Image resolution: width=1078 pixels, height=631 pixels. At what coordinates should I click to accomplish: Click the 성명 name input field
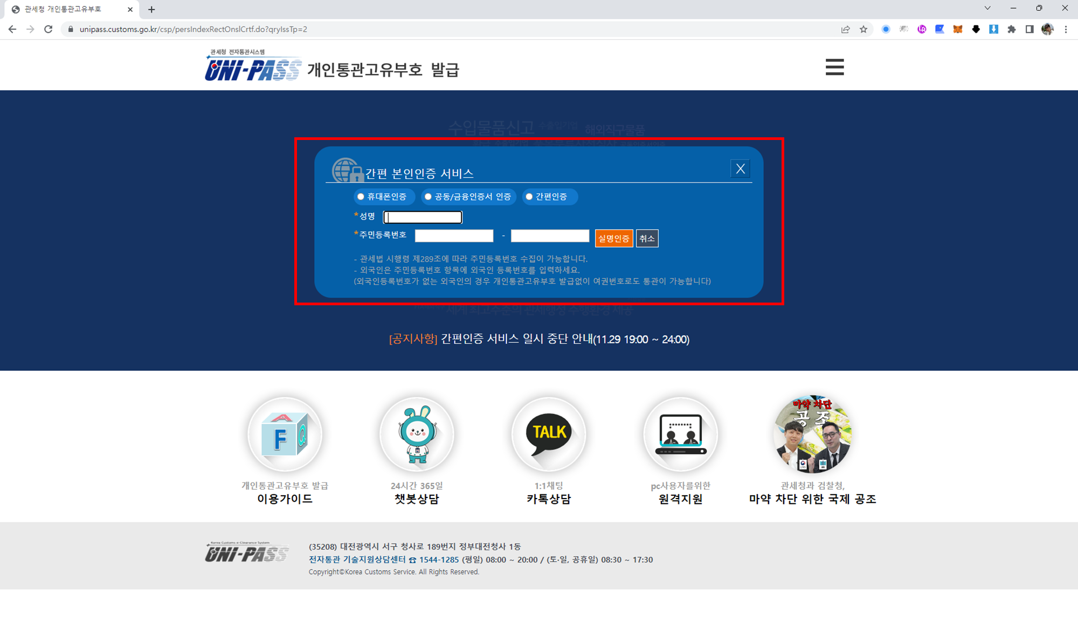coord(423,217)
